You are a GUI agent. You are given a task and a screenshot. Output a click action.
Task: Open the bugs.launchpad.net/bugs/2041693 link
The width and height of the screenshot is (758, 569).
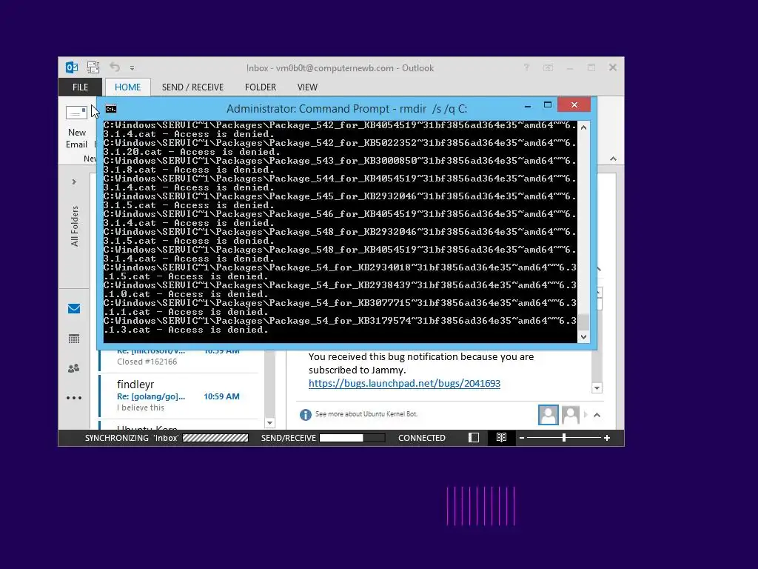404,383
